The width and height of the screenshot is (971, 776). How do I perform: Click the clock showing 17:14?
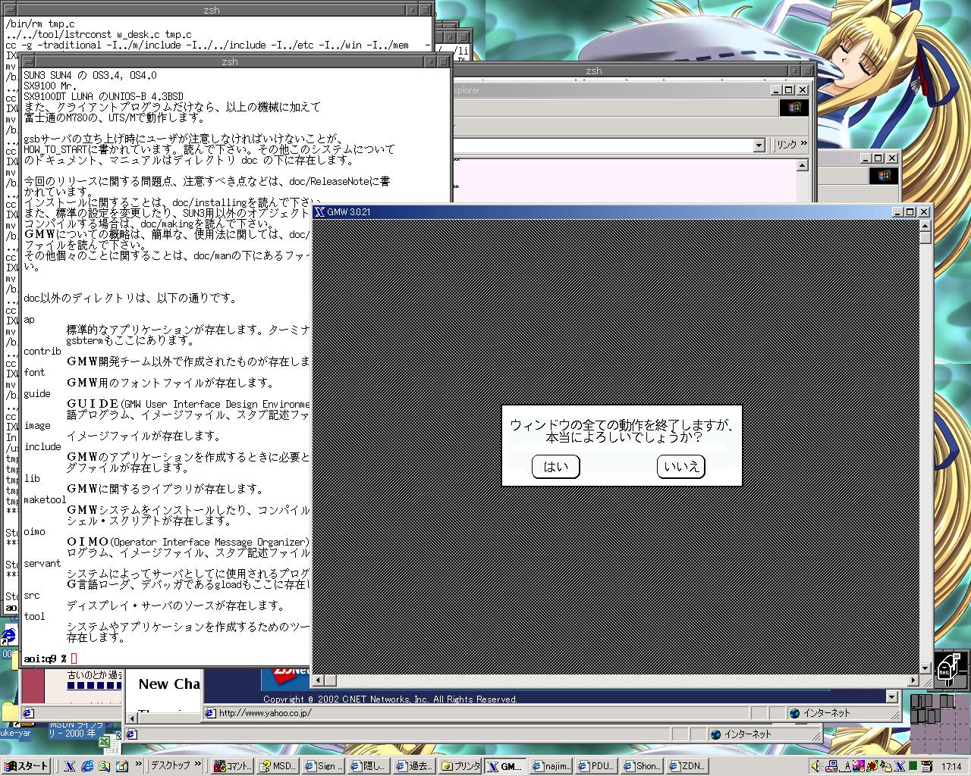[x=951, y=767]
